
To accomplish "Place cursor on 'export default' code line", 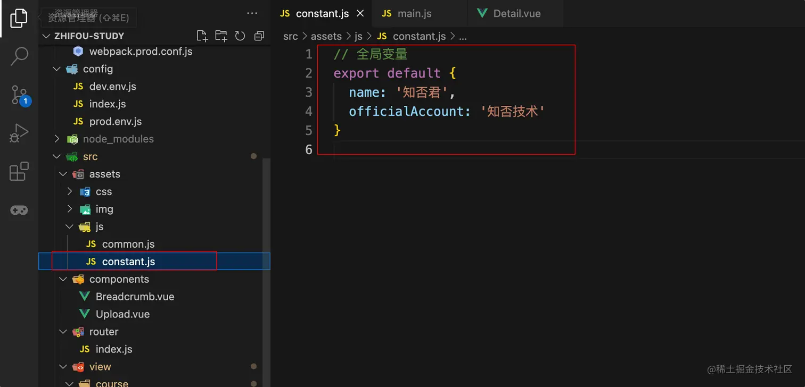I will point(395,73).
